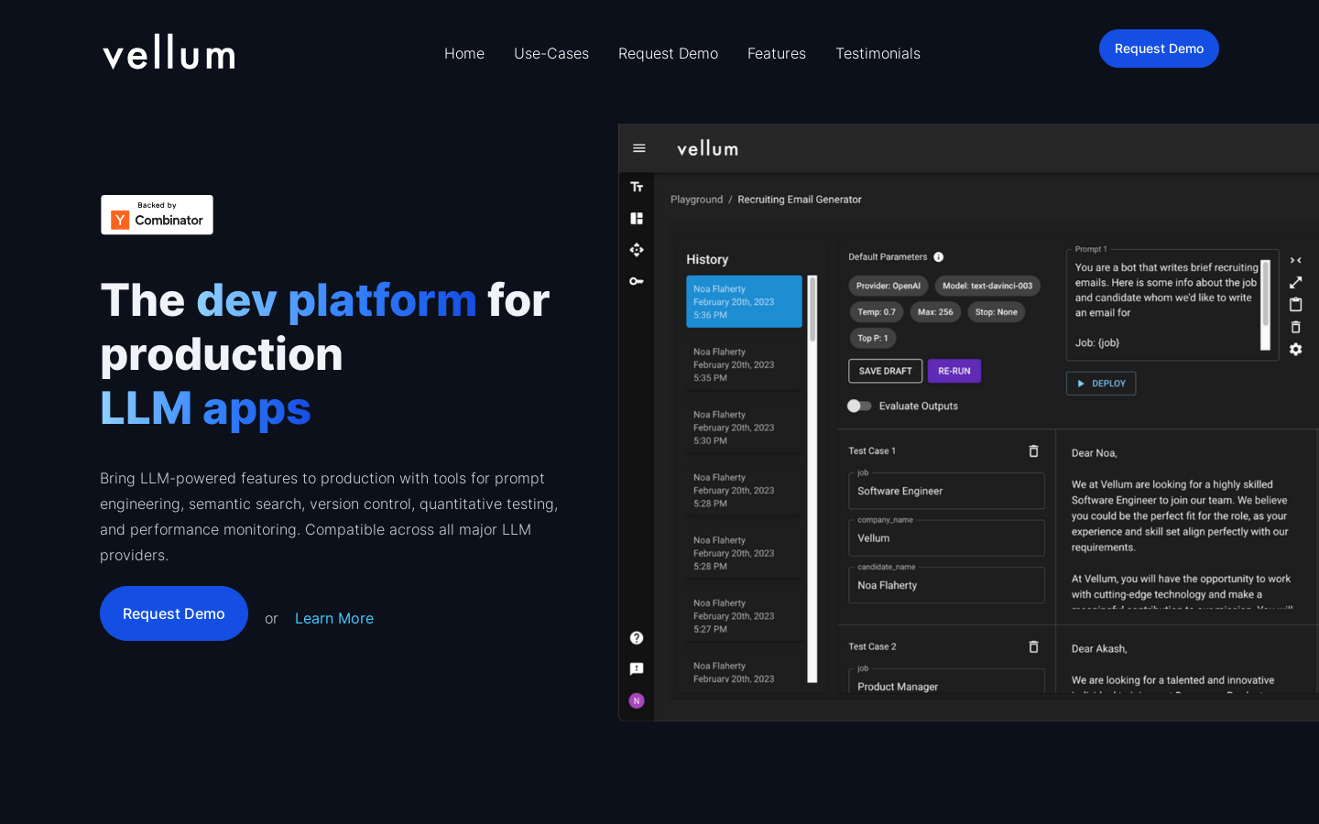The height and width of the screenshot is (824, 1319).
Task: Open Prompt 1 settings with the gear icon
Action: point(1295,349)
